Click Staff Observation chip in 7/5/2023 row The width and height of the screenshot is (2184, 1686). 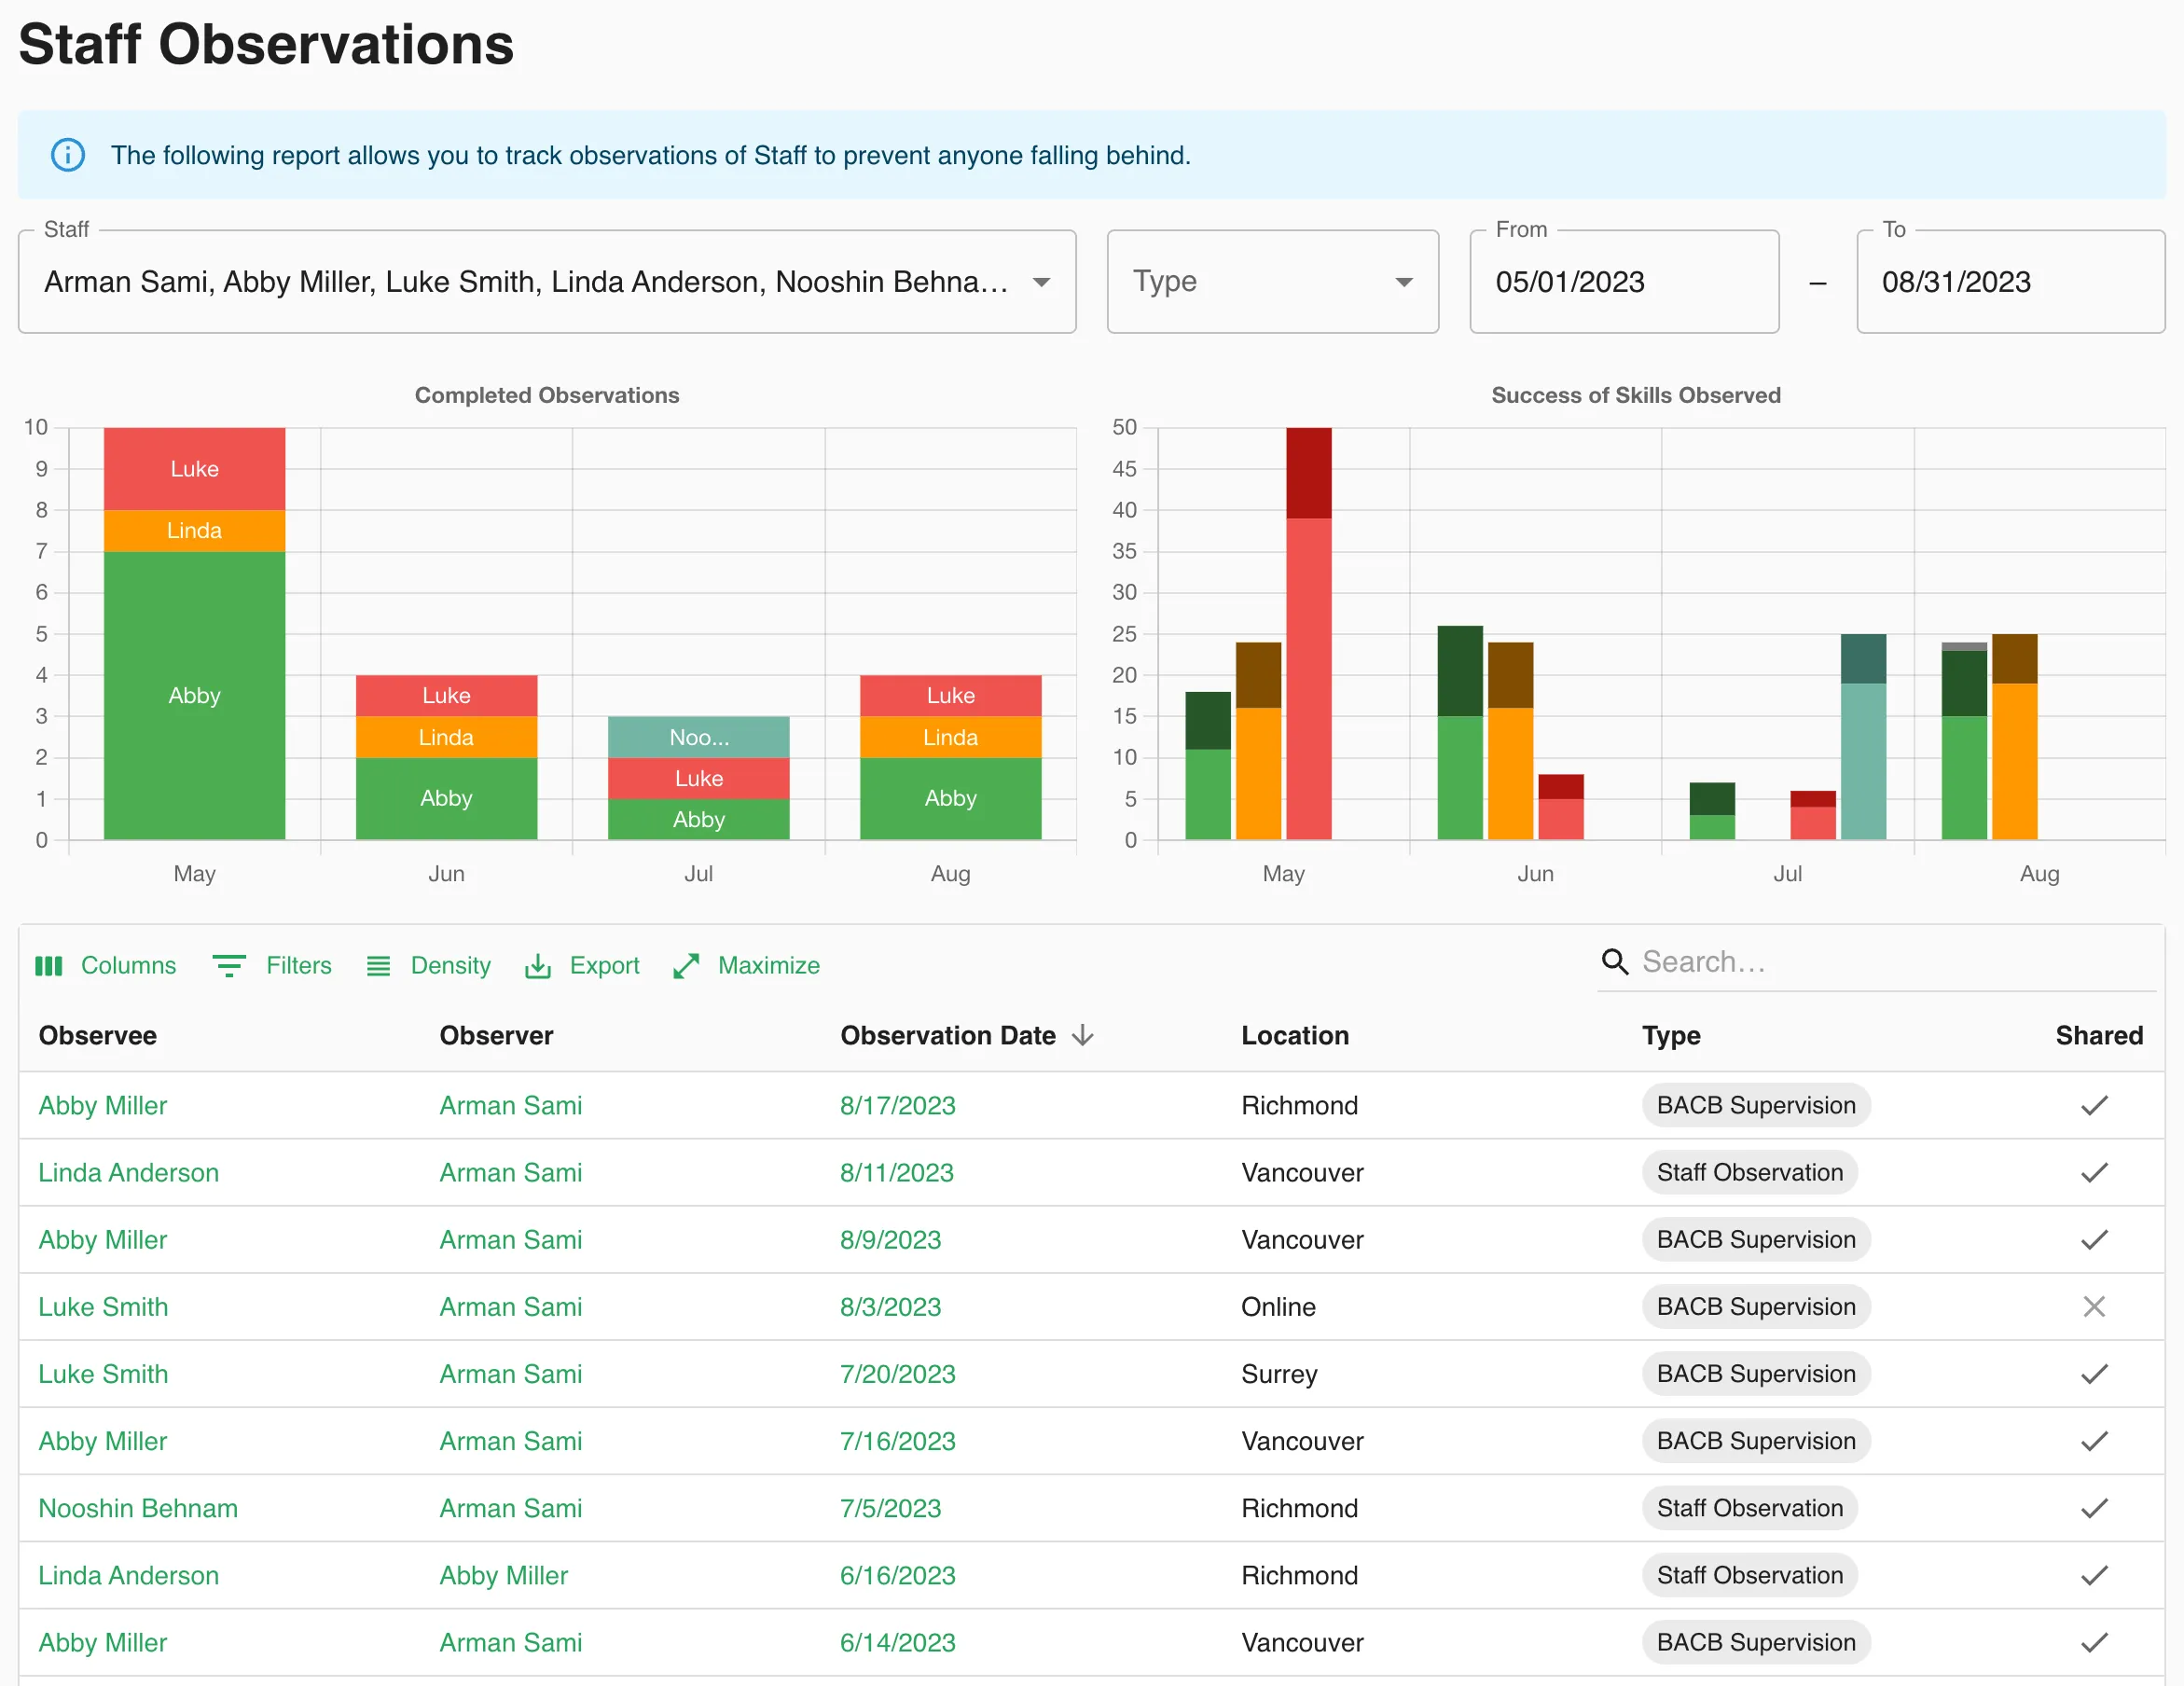1750,1508
